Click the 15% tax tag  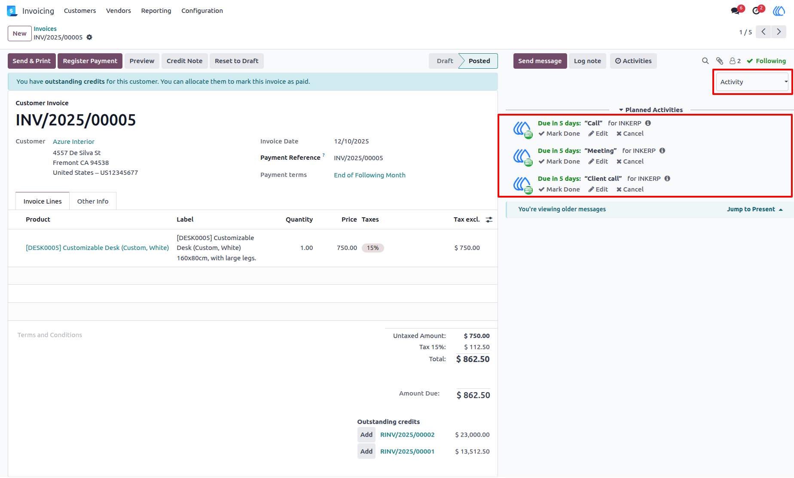click(x=373, y=248)
